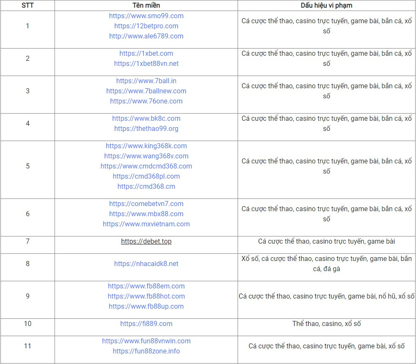Open the http://www.ale6789.com link
This screenshot has width=416, height=364.
(146, 36)
